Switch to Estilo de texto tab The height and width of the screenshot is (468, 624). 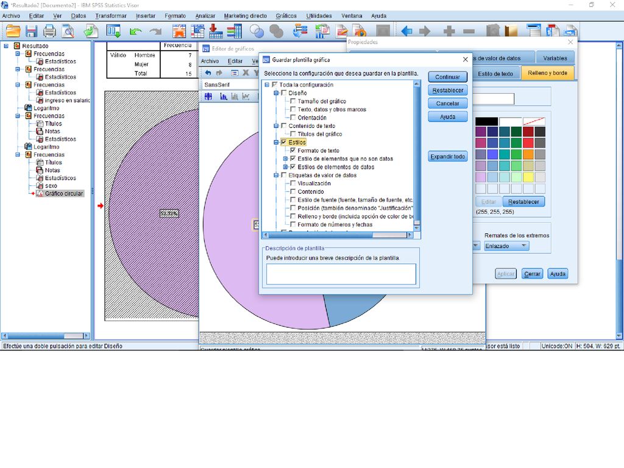pyautogui.click(x=495, y=74)
